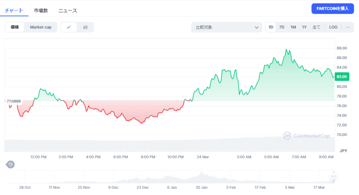
Task: Select the 1D time range
Action: tap(271, 27)
